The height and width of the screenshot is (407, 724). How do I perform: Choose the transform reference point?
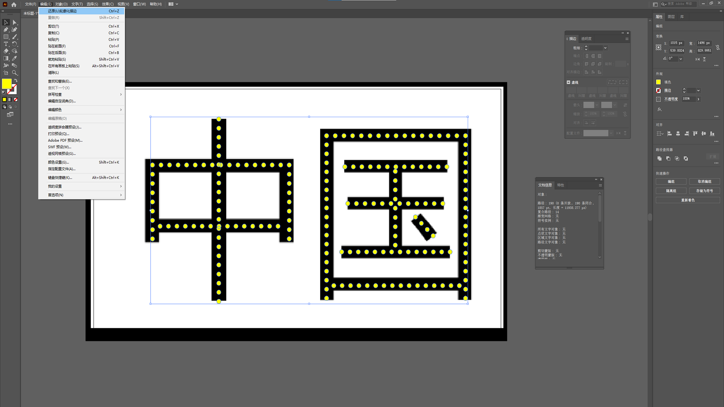(x=658, y=47)
